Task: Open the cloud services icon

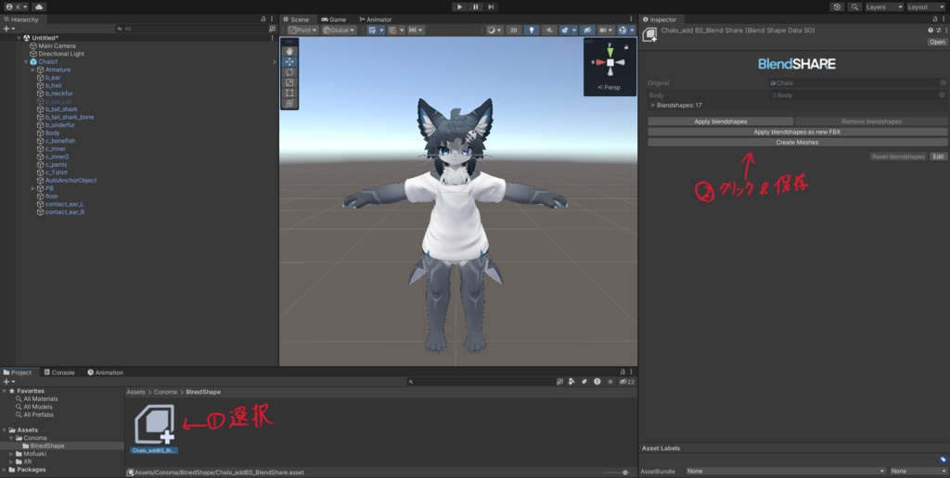Action: [39, 6]
